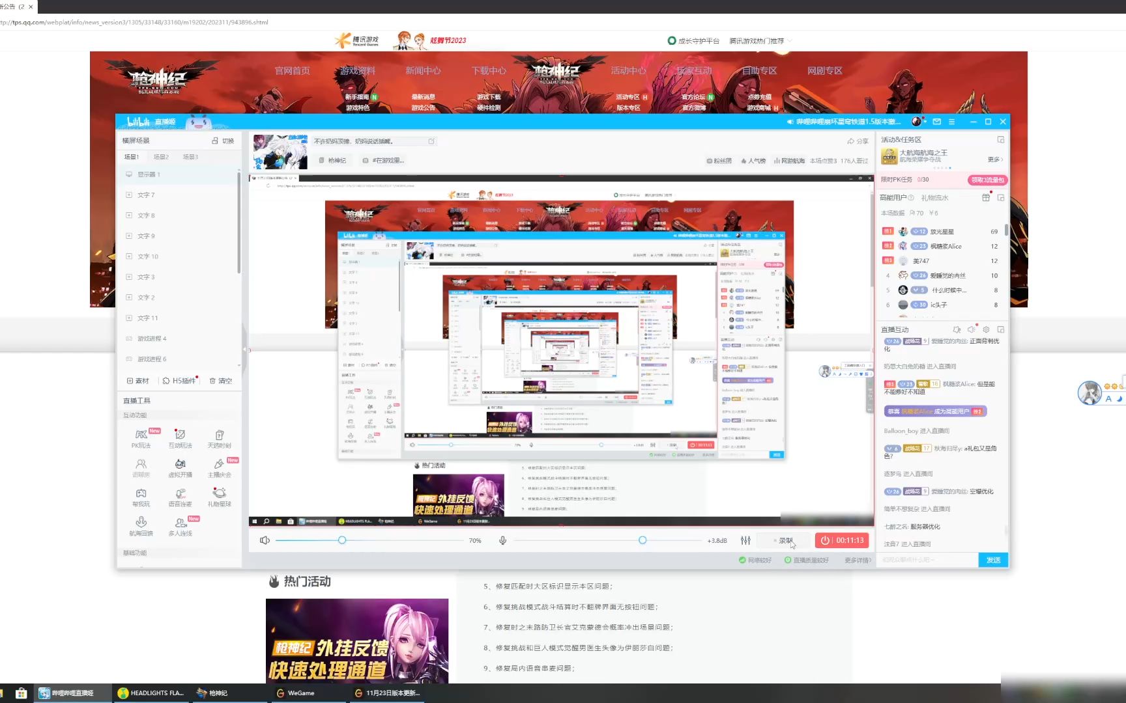Toggle the 文字 3 source icon

[129, 277]
